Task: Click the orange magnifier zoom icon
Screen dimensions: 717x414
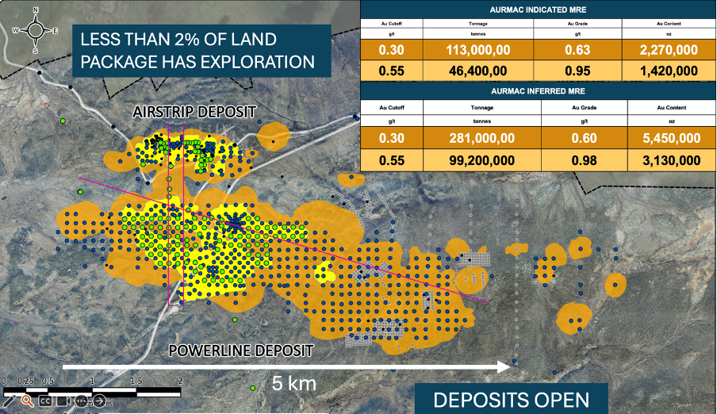Action: 26,401
